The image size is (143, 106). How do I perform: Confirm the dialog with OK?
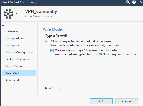pyautogui.click(x=101, y=101)
